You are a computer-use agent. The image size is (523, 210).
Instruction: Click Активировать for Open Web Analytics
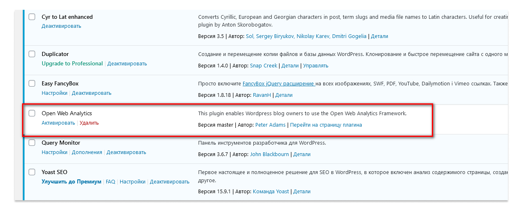point(58,123)
